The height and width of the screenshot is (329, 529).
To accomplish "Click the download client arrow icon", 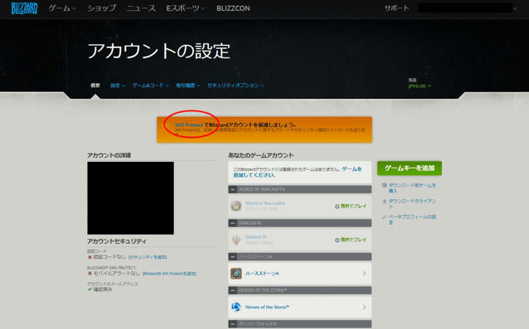I will 384,200.
